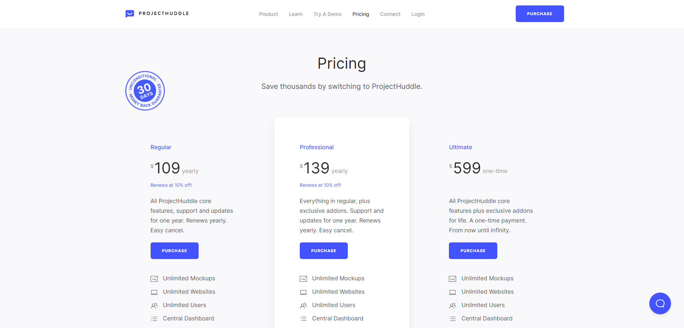Select the Pricing nav item
This screenshot has width=684, height=328.
click(360, 14)
